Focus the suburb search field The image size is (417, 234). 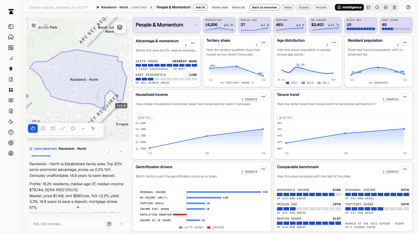[59, 7]
